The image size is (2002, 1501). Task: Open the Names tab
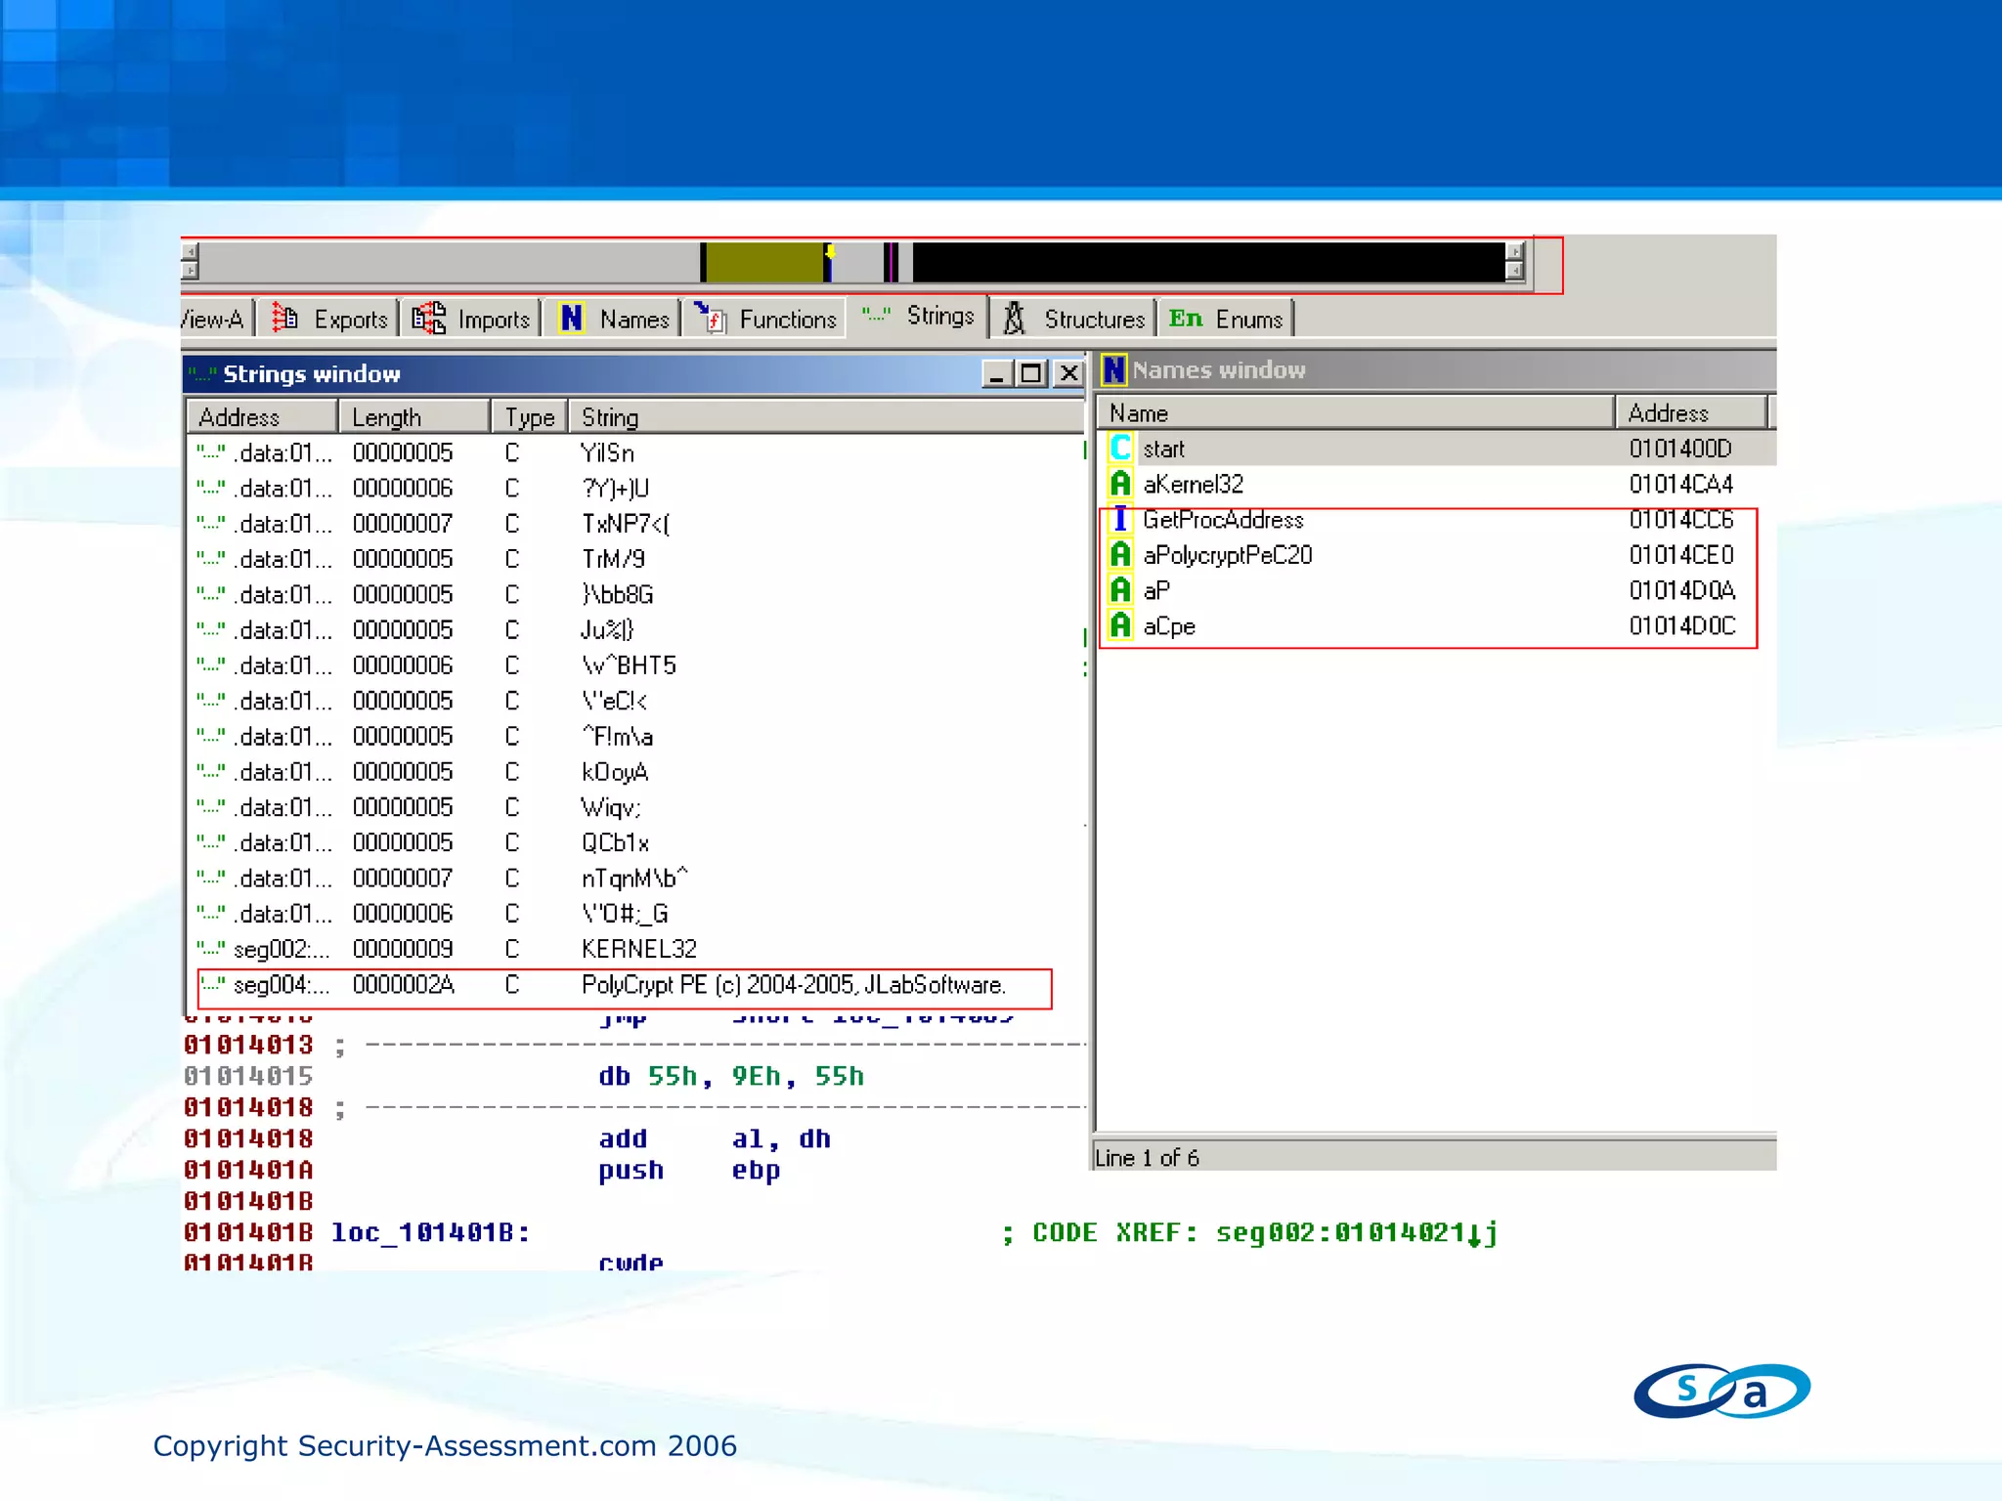[632, 320]
